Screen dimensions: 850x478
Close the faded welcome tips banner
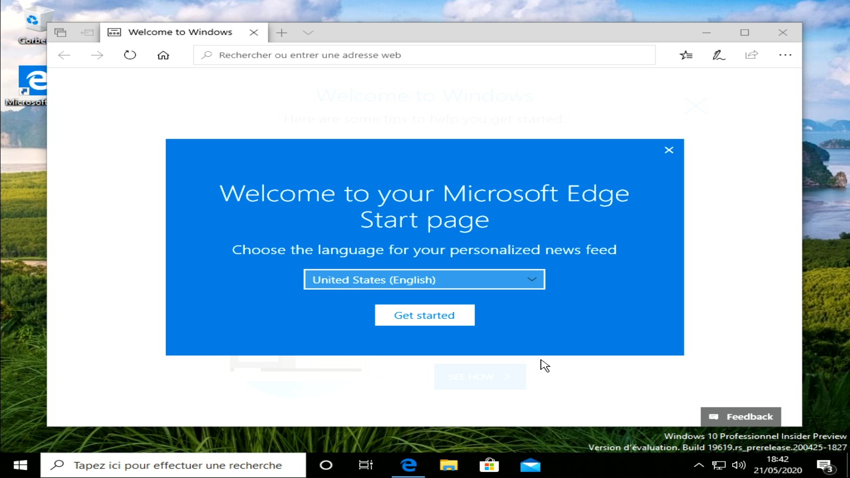pos(696,106)
